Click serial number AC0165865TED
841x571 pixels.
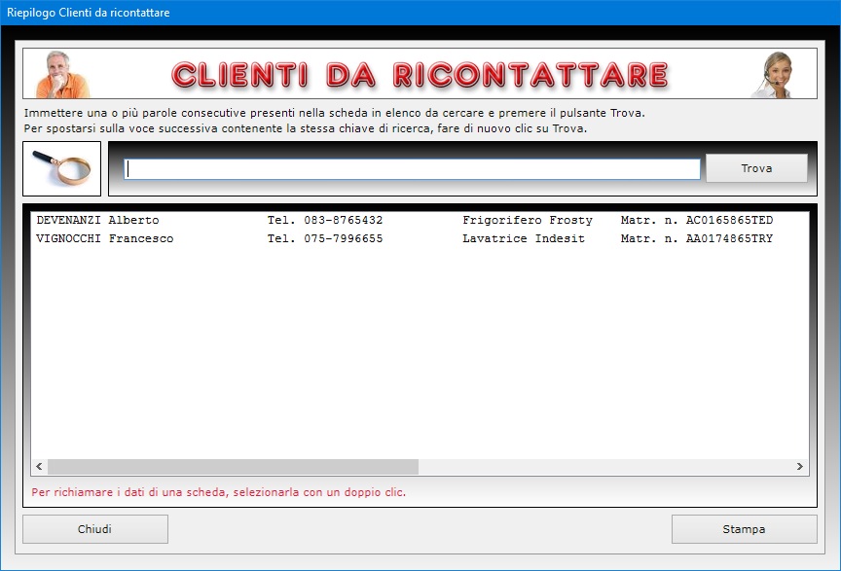(x=729, y=221)
